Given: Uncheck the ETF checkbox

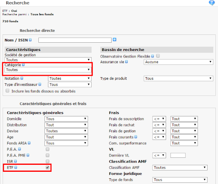Looking at the screenshot, I should click(x=48, y=167).
